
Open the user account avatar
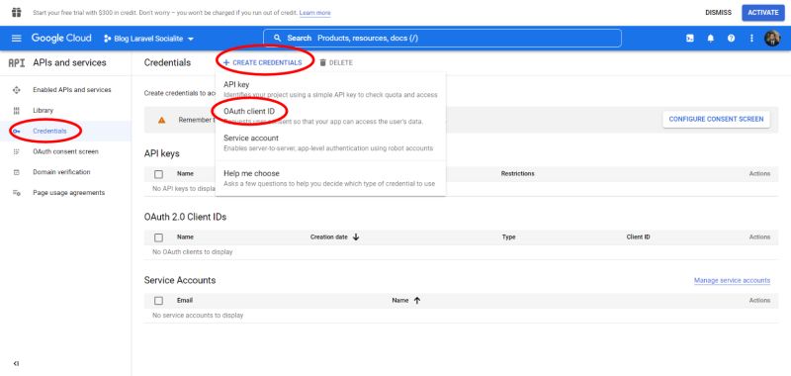pyautogui.click(x=772, y=39)
